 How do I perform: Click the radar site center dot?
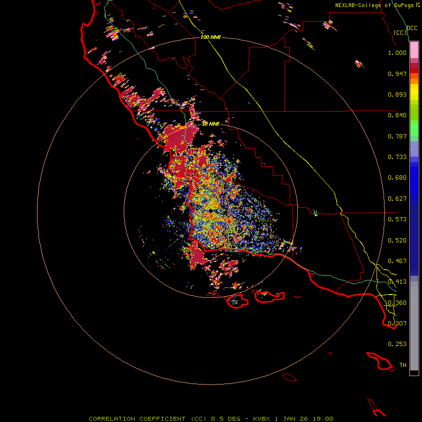tap(211, 211)
